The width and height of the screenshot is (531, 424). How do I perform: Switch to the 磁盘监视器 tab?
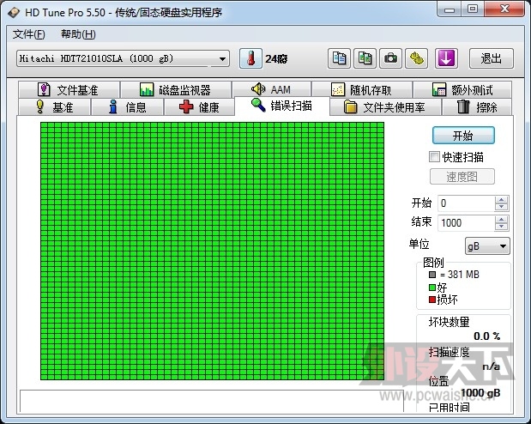click(x=175, y=90)
